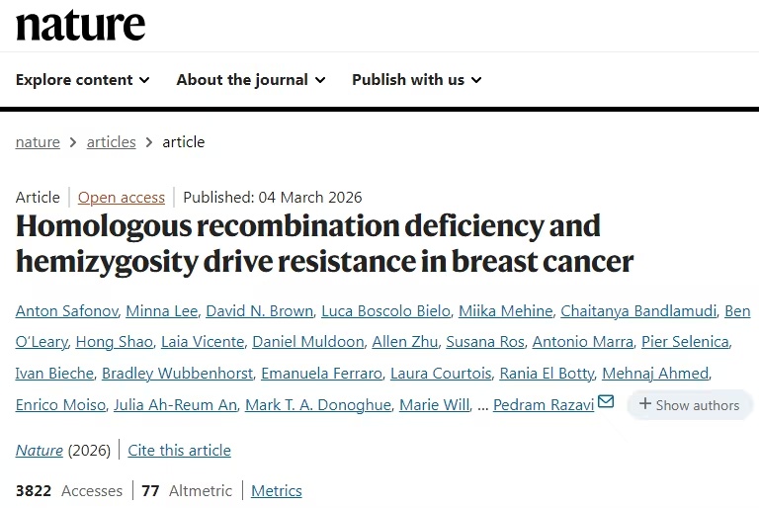Click the Cite this article link
Image resolution: width=759 pixels, height=508 pixels.
tap(179, 450)
